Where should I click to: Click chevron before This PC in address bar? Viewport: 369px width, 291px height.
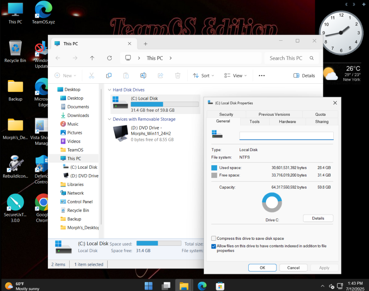[139, 58]
